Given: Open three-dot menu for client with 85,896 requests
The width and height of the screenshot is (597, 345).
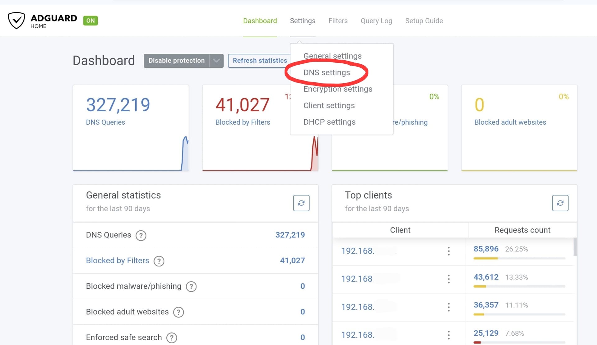Looking at the screenshot, I should coord(448,251).
